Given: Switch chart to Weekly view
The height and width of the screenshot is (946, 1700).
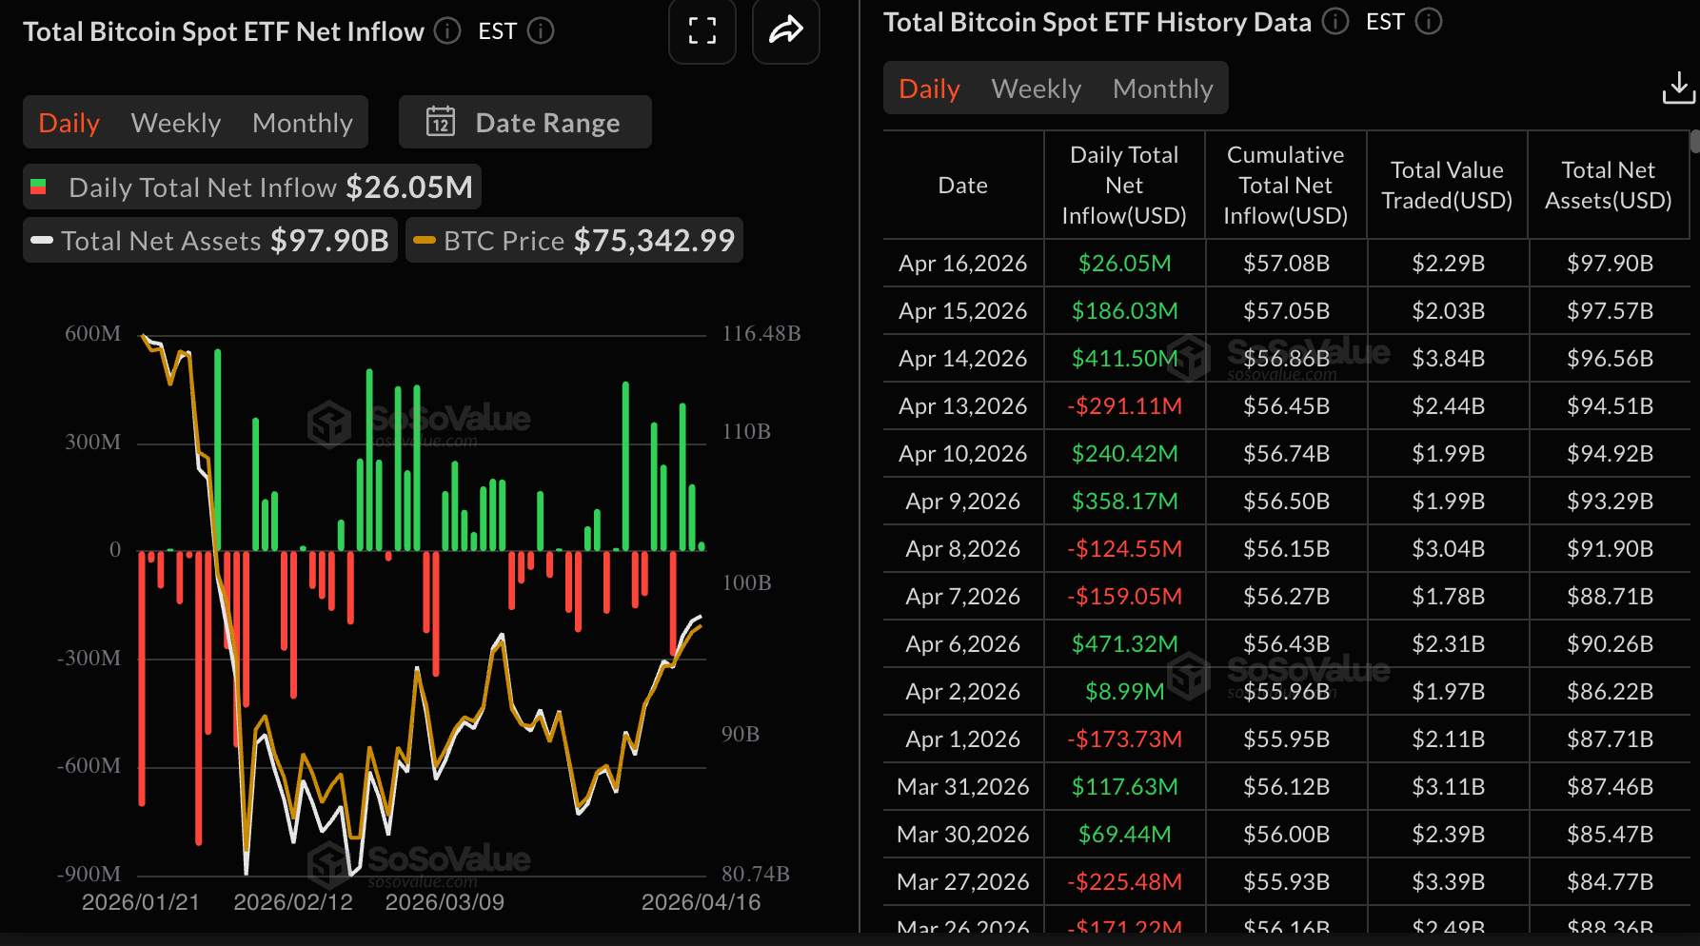Looking at the screenshot, I should tap(176, 123).
